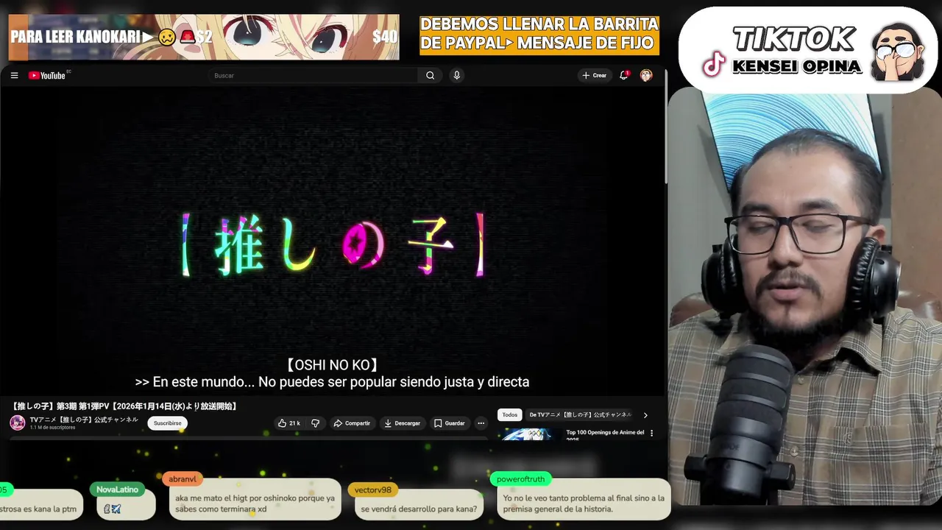Click the vectorv98 chat username

372,490
